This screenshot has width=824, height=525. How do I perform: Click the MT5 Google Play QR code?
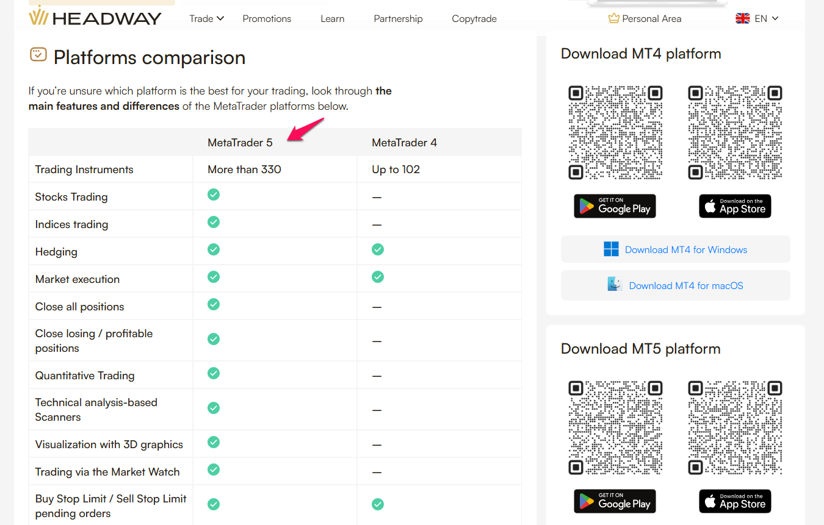615,428
